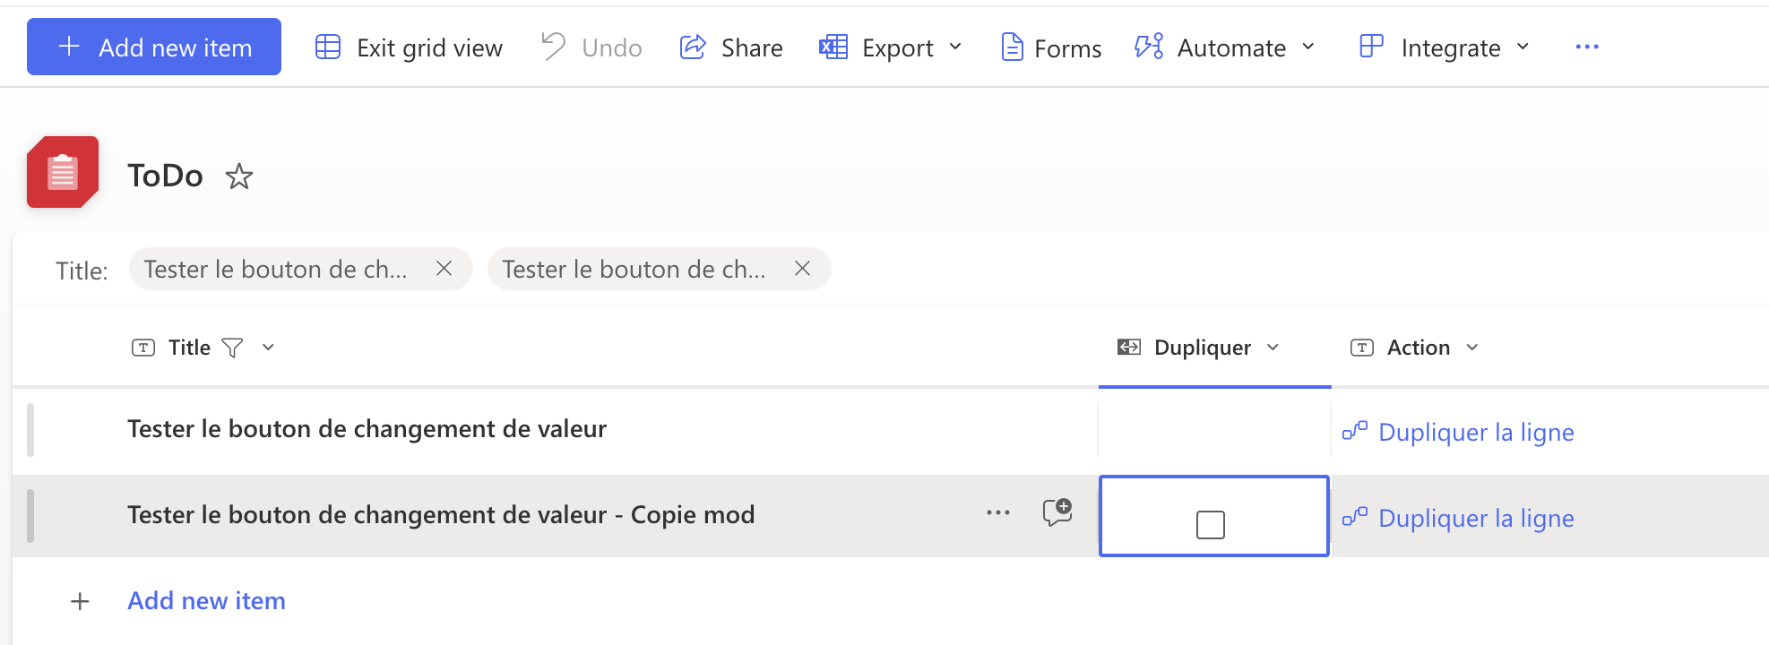Check the Dupliquer checkbox in second row

1211,525
